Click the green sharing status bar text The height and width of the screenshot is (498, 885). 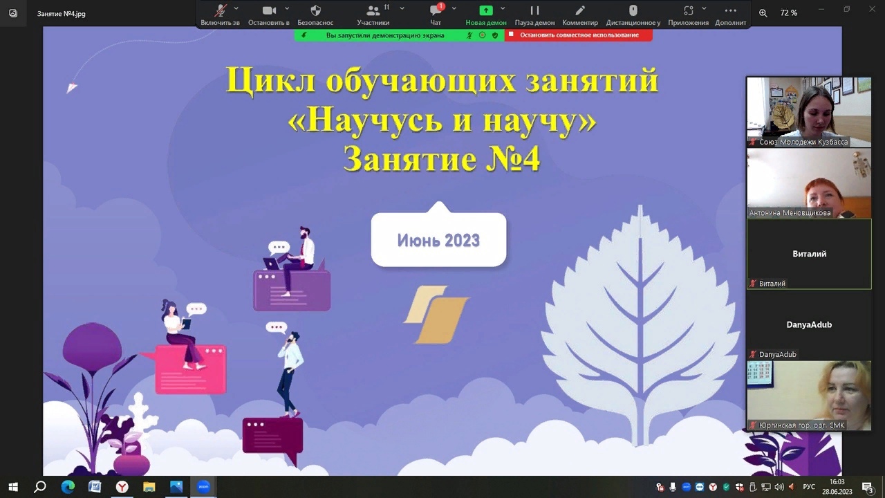click(385, 35)
